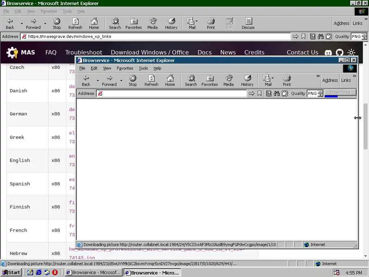Expand Forward history dropdown in front window

pos(121,80)
